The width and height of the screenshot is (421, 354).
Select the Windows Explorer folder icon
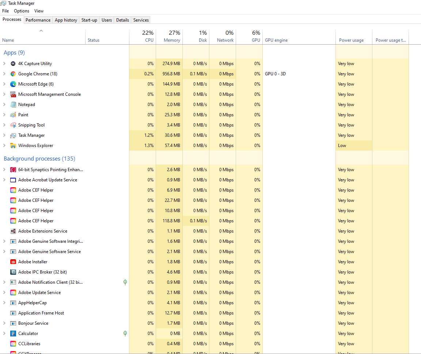13,146
